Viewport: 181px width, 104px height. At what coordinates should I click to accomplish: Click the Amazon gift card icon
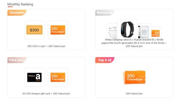(x=34, y=77)
